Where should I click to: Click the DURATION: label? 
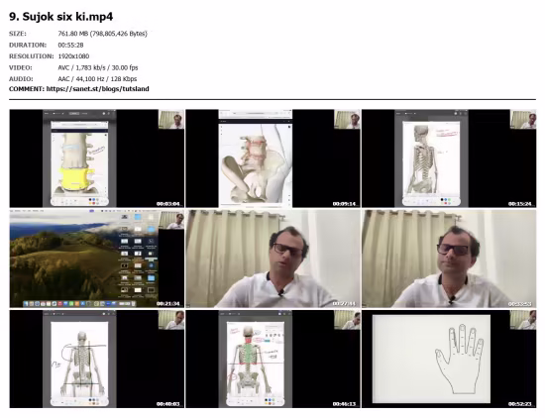click(28, 45)
